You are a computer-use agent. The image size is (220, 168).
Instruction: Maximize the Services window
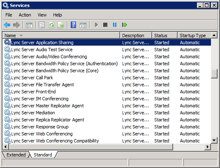click(206, 5)
